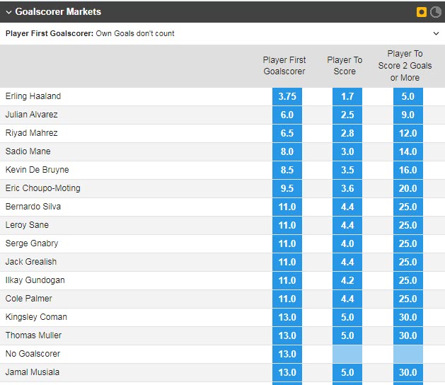Select Erling Haaland first goalscorer odds 3.75
This screenshot has height=385, width=445.
[x=287, y=96]
